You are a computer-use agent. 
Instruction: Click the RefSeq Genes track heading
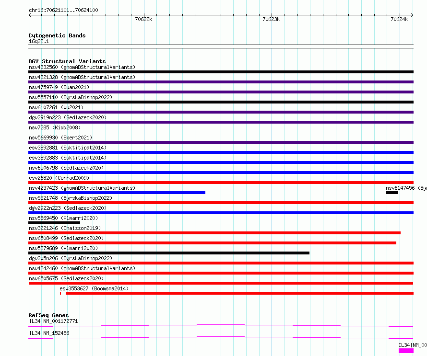[x=48, y=315]
